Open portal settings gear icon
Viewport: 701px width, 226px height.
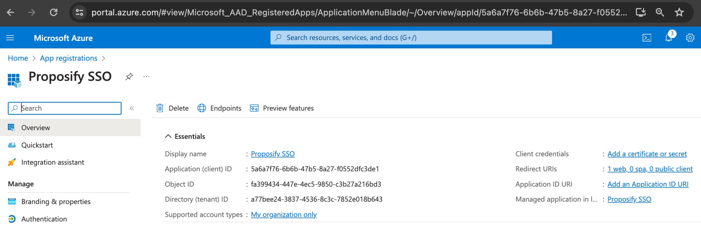[690, 38]
